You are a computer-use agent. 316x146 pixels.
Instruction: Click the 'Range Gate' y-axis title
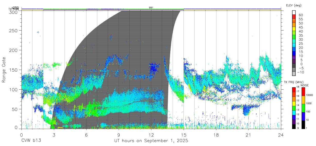point(4,70)
